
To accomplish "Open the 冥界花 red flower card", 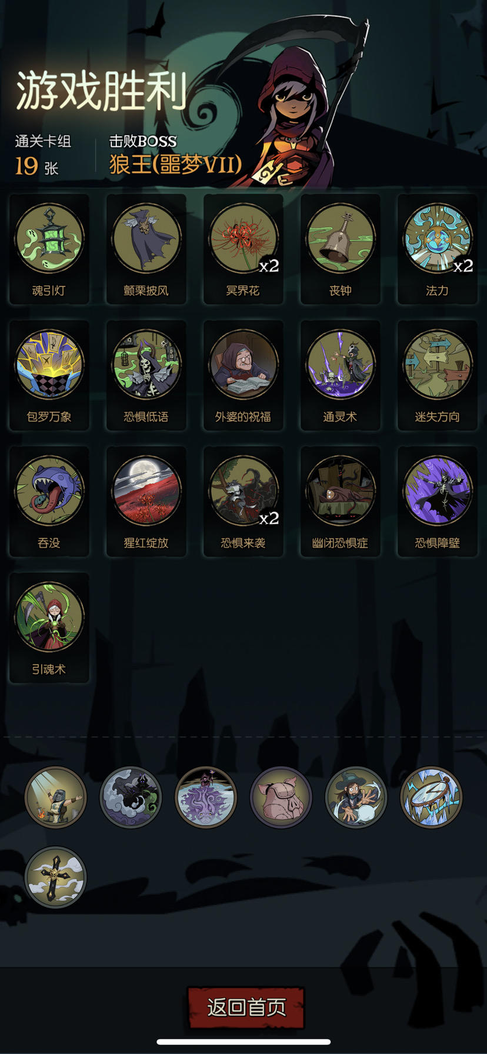I will [243, 249].
